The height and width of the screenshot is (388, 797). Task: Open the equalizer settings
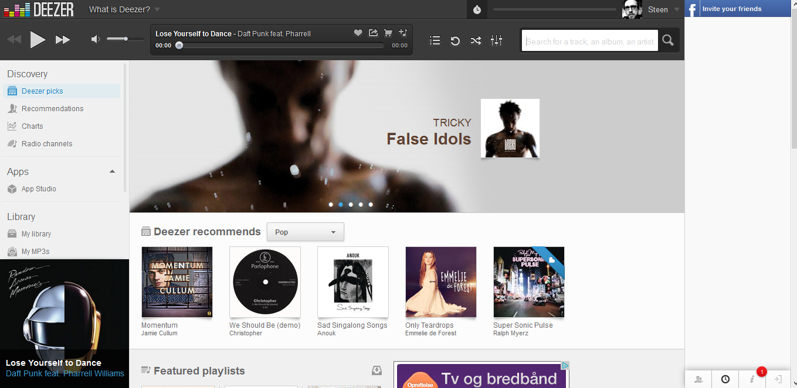[x=497, y=40]
